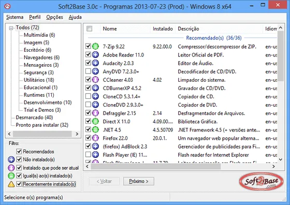The image size is (290, 205).
Task: Click the Imagem (5) category
Action: pyautogui.click(x=36, y=42)
